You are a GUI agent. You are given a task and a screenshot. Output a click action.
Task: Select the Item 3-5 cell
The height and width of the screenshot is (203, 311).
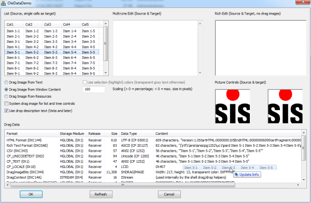(89, 42)
